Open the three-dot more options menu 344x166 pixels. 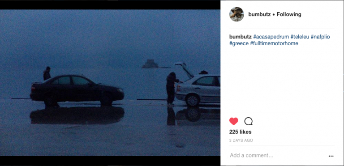(331, 156)
